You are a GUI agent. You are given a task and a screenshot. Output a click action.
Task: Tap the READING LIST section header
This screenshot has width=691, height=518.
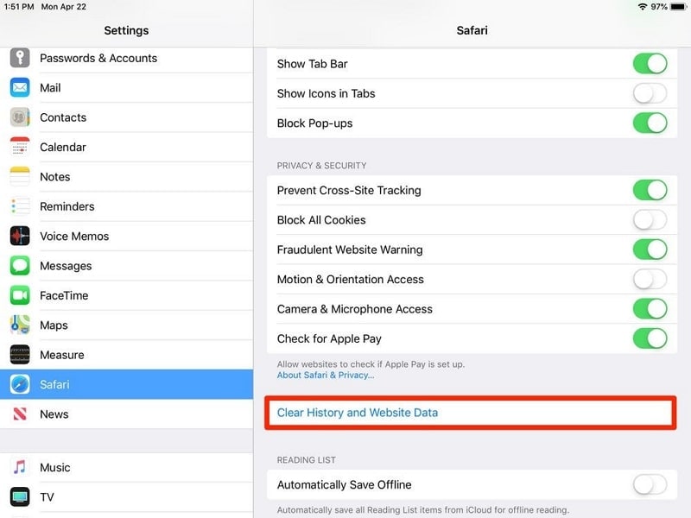307,460
